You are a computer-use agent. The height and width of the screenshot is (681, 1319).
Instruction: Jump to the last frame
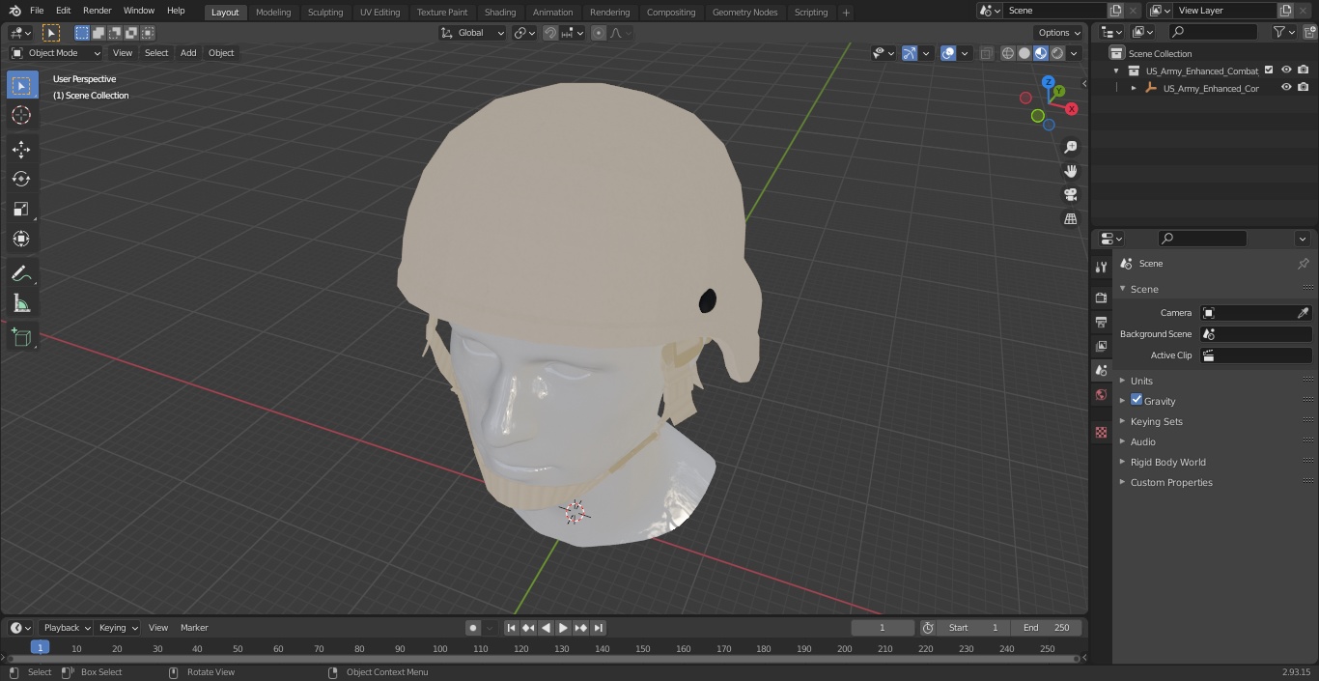599,628
